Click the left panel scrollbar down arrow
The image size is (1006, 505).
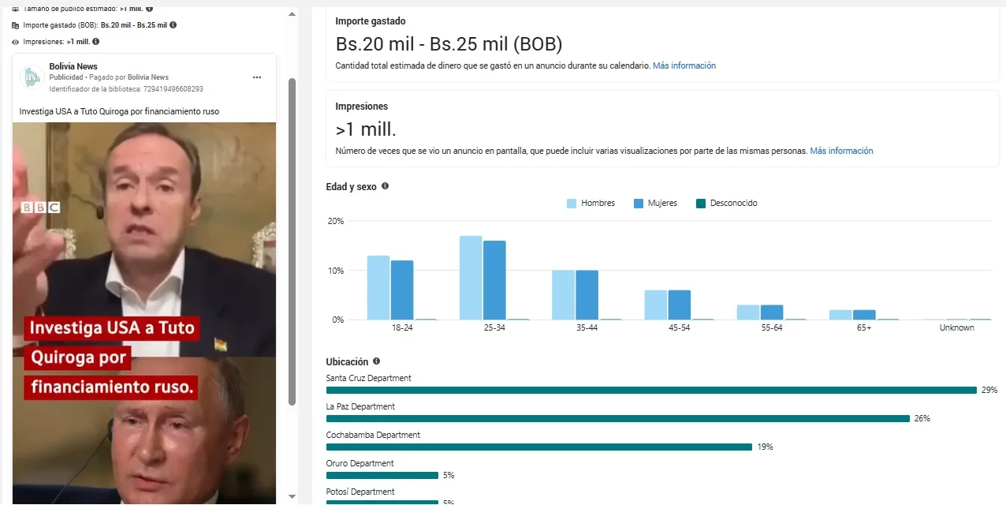point(292,496)
